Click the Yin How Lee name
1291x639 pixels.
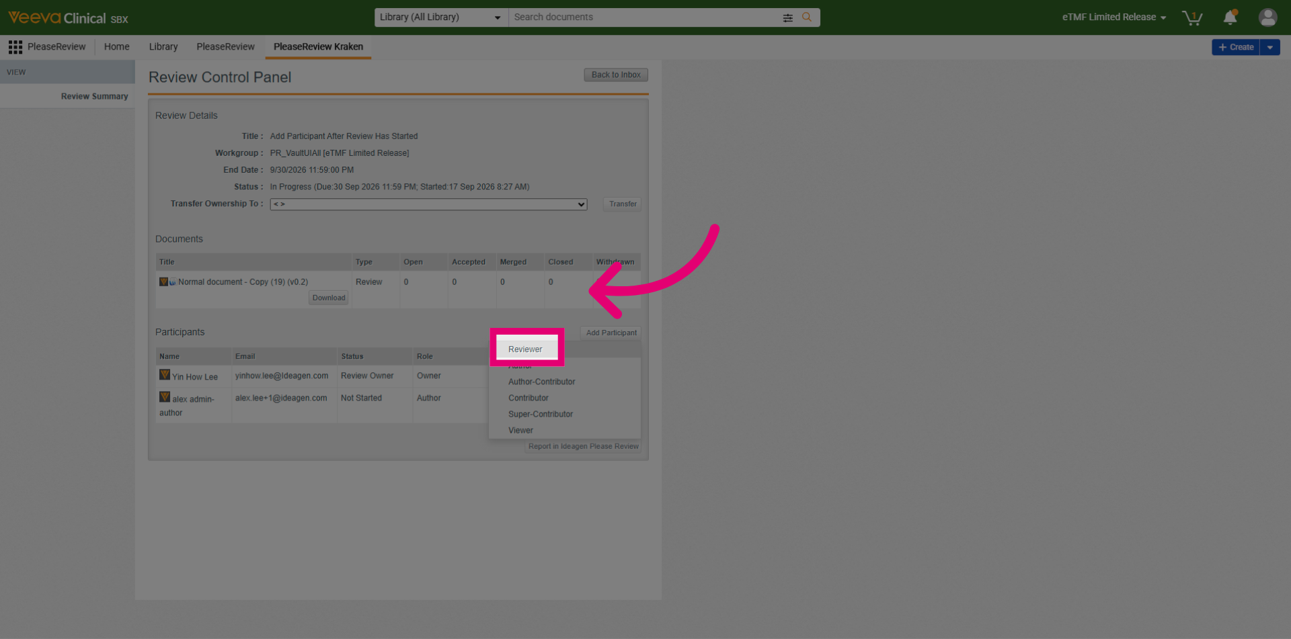[x=195, y=377]
